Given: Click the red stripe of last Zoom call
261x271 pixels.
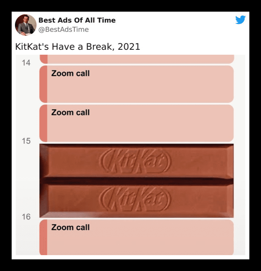Looking at the screenshot, I should point(43,237).
